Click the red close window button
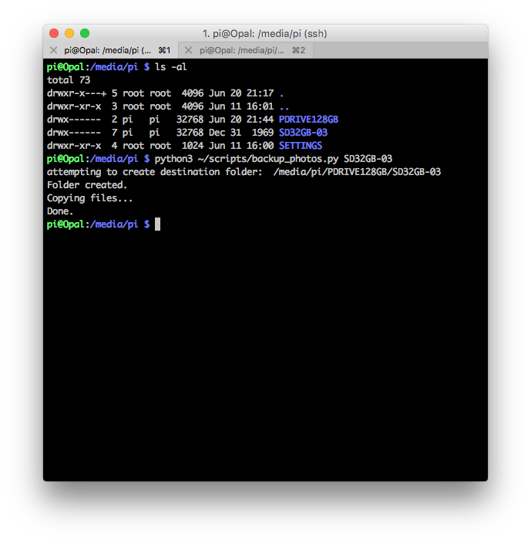The height and width of the screenshot is (543, 531). tap(54, 33)
